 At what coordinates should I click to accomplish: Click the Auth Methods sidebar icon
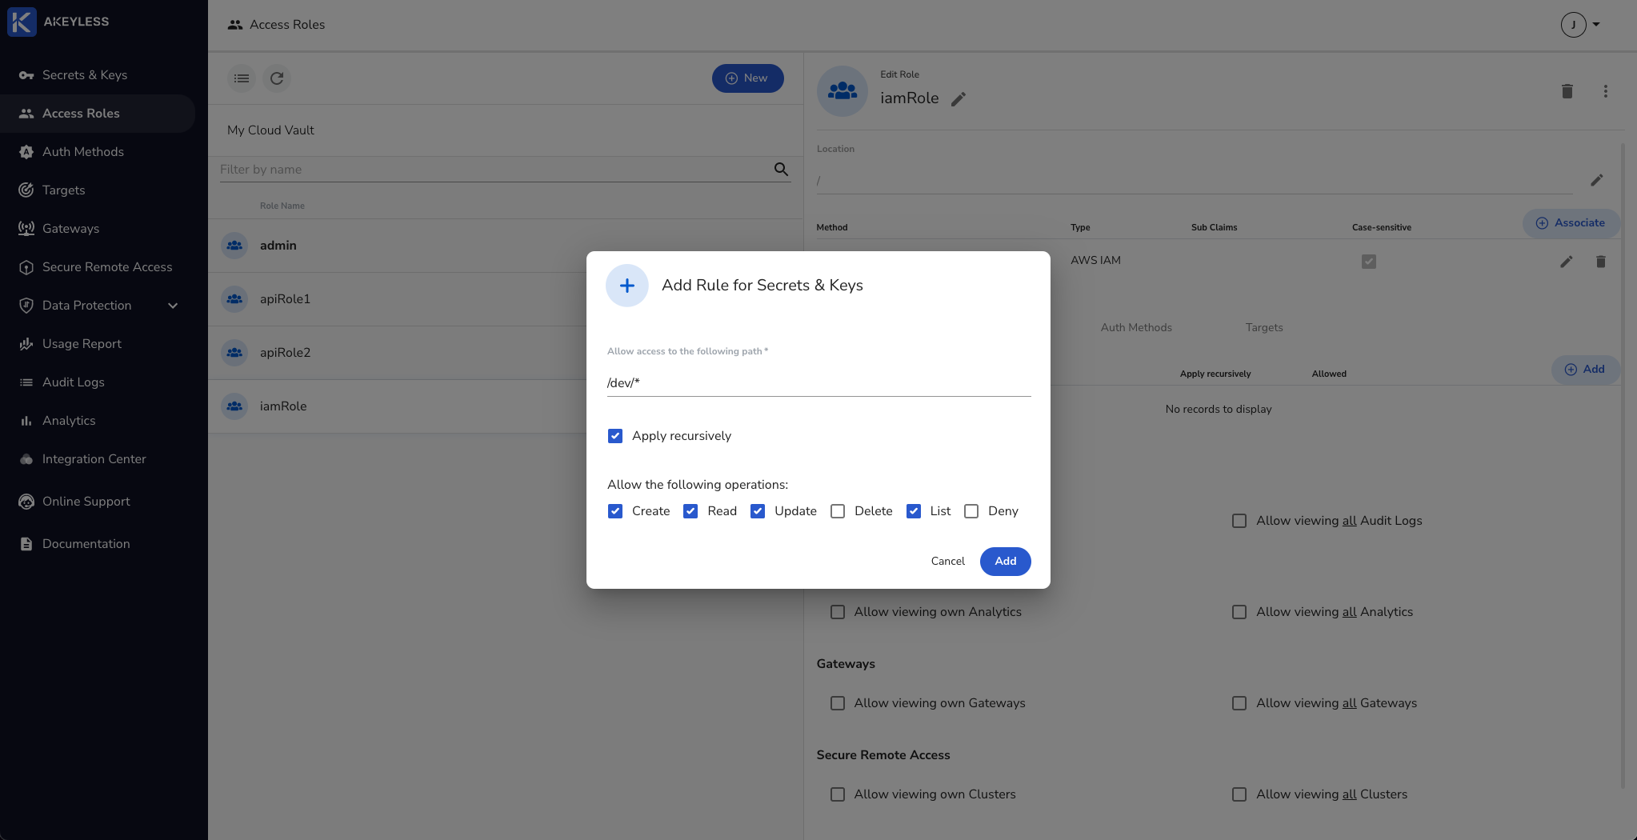coord(26,152)
